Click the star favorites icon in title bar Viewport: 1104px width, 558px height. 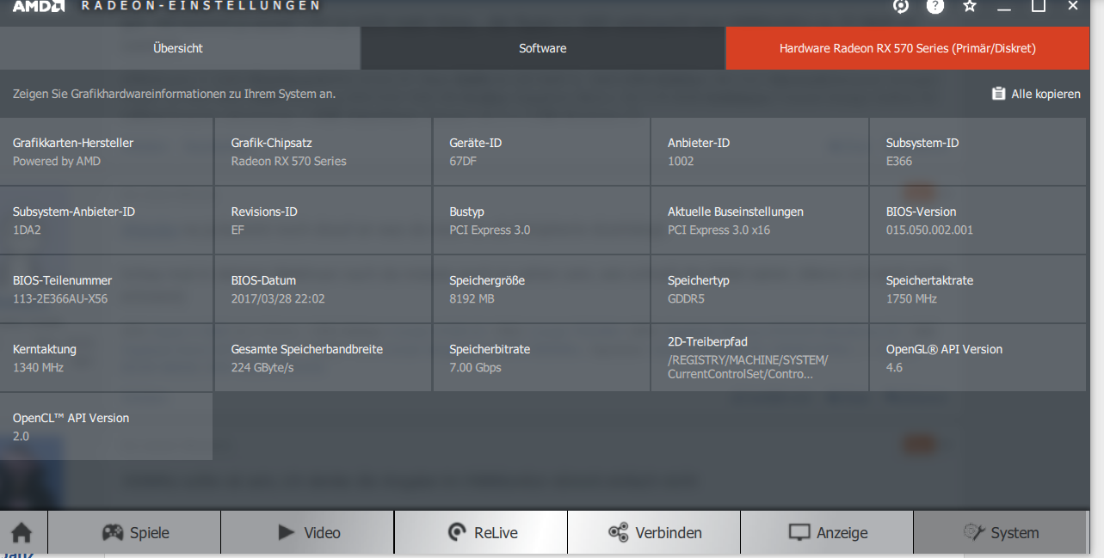[x=970, y=6]
